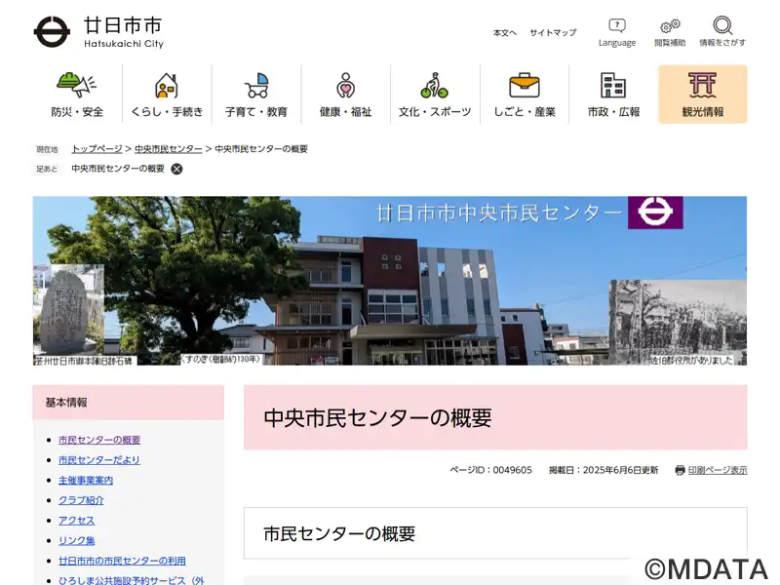
Task: Click the 市民センターの概要 section heading
Action: 339,533
